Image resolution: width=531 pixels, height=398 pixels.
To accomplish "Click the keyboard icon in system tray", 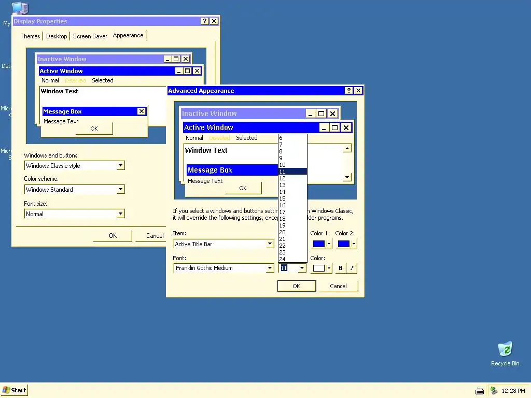I will (480, 391).
